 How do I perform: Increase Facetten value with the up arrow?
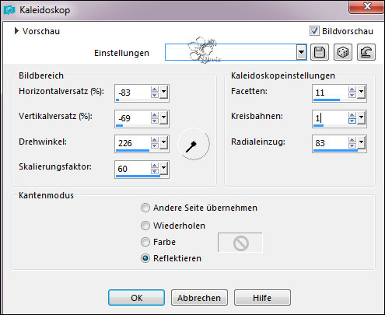352,89
